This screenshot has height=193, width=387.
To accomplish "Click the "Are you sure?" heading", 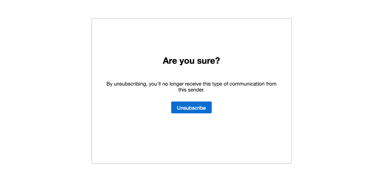I will point(191,61).
